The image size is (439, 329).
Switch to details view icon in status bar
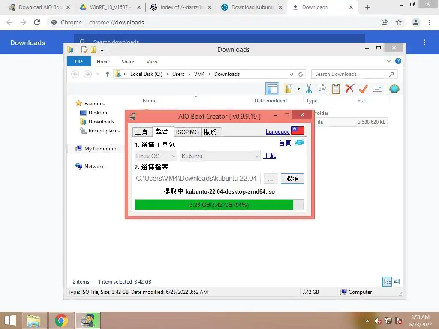[387, 281]
